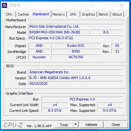Select the BIOS brand American Megatrends Inc.
Viewport: 131px width, 131px height.
coord(76,72)
